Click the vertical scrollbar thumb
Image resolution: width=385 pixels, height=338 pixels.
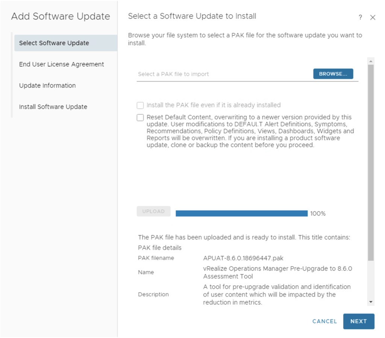click(371, 162)
